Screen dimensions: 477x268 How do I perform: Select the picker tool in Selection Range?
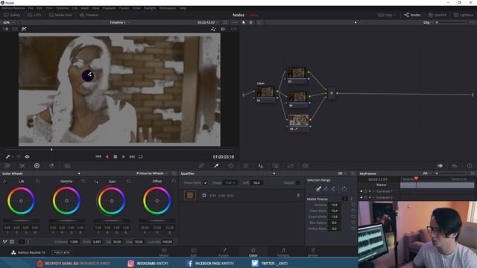(318, 188)
